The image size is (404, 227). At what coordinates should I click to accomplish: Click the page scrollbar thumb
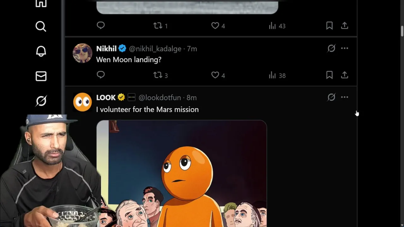point(402,31)
